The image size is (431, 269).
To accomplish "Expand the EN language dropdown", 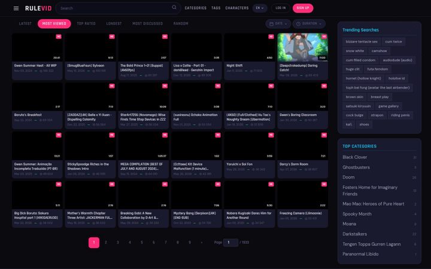I will (260, 8).
